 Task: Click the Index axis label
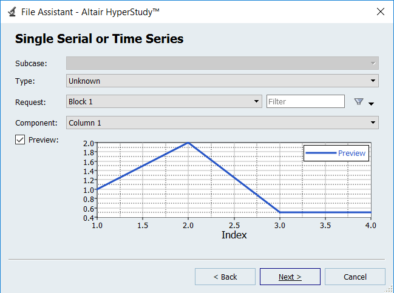(234, 235)
